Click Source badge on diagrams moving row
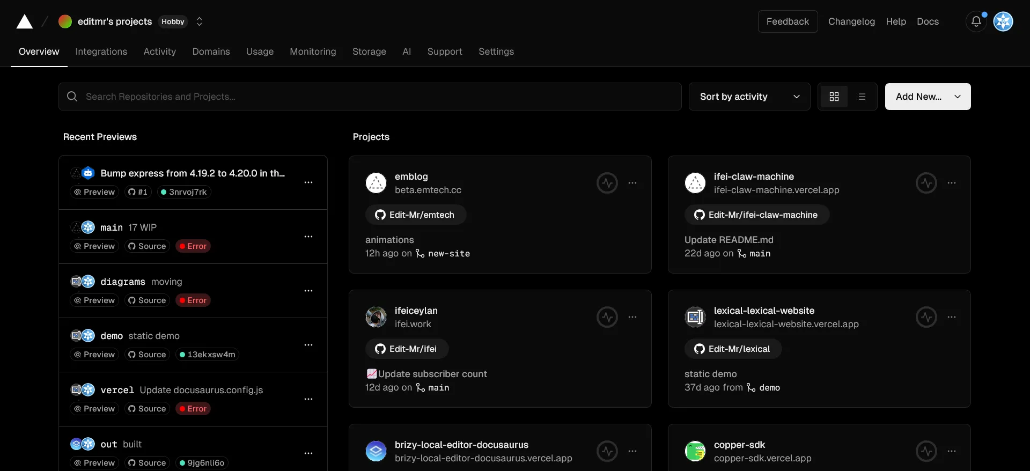The height and width of the screenshot is (471, 1030). coord(147,300)
